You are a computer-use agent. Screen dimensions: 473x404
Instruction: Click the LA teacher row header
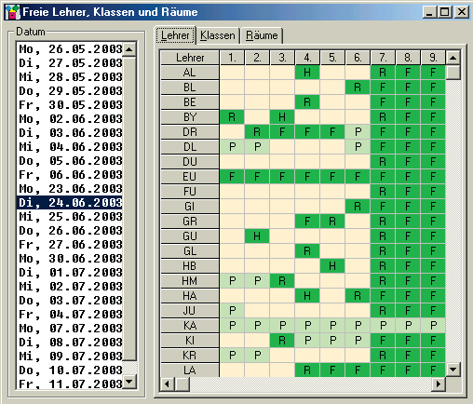click(x=190, y=370)
